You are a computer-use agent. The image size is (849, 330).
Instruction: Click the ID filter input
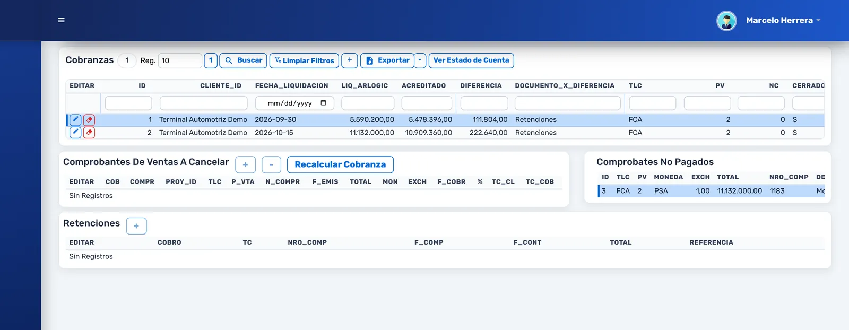point(128,103)
